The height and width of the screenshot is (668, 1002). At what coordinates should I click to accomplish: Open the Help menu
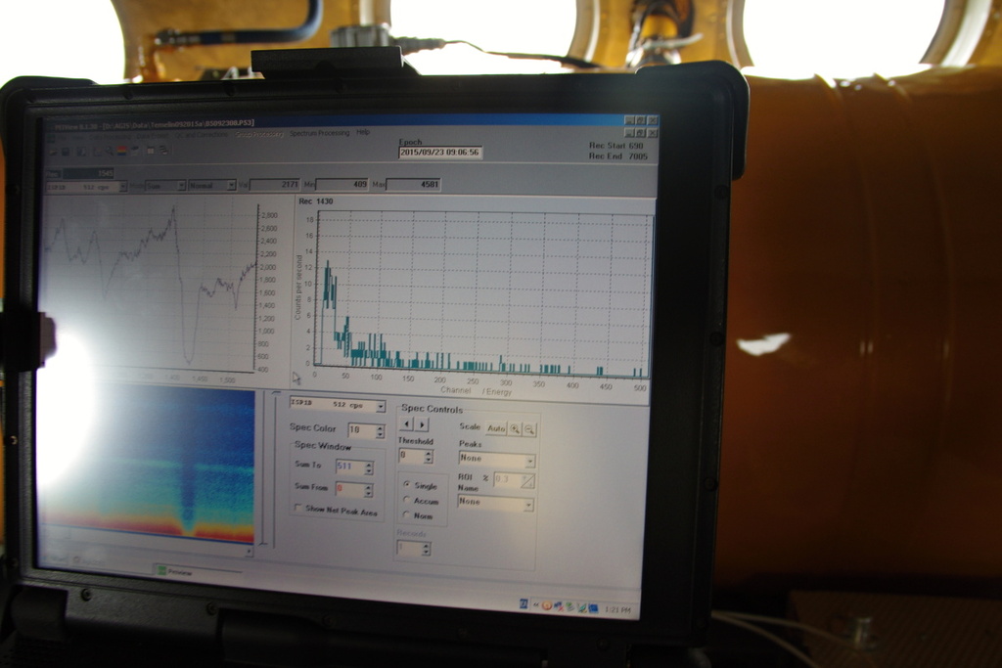(363, 132)
